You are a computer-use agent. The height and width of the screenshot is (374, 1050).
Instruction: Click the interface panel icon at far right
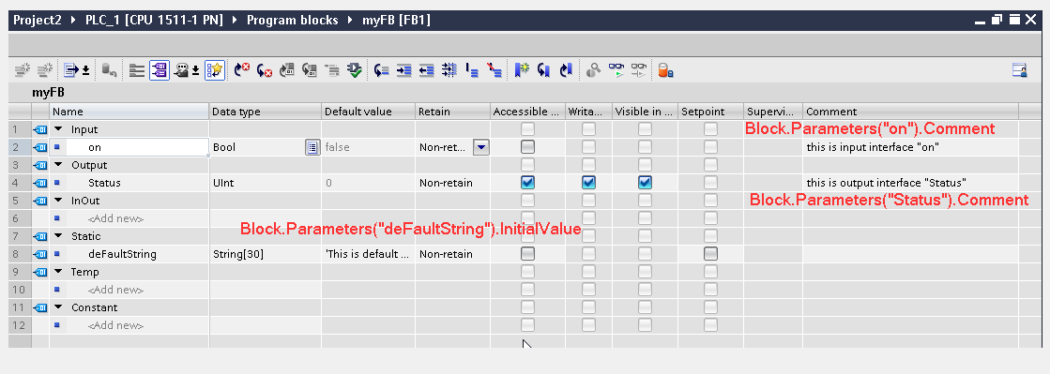1019,69
